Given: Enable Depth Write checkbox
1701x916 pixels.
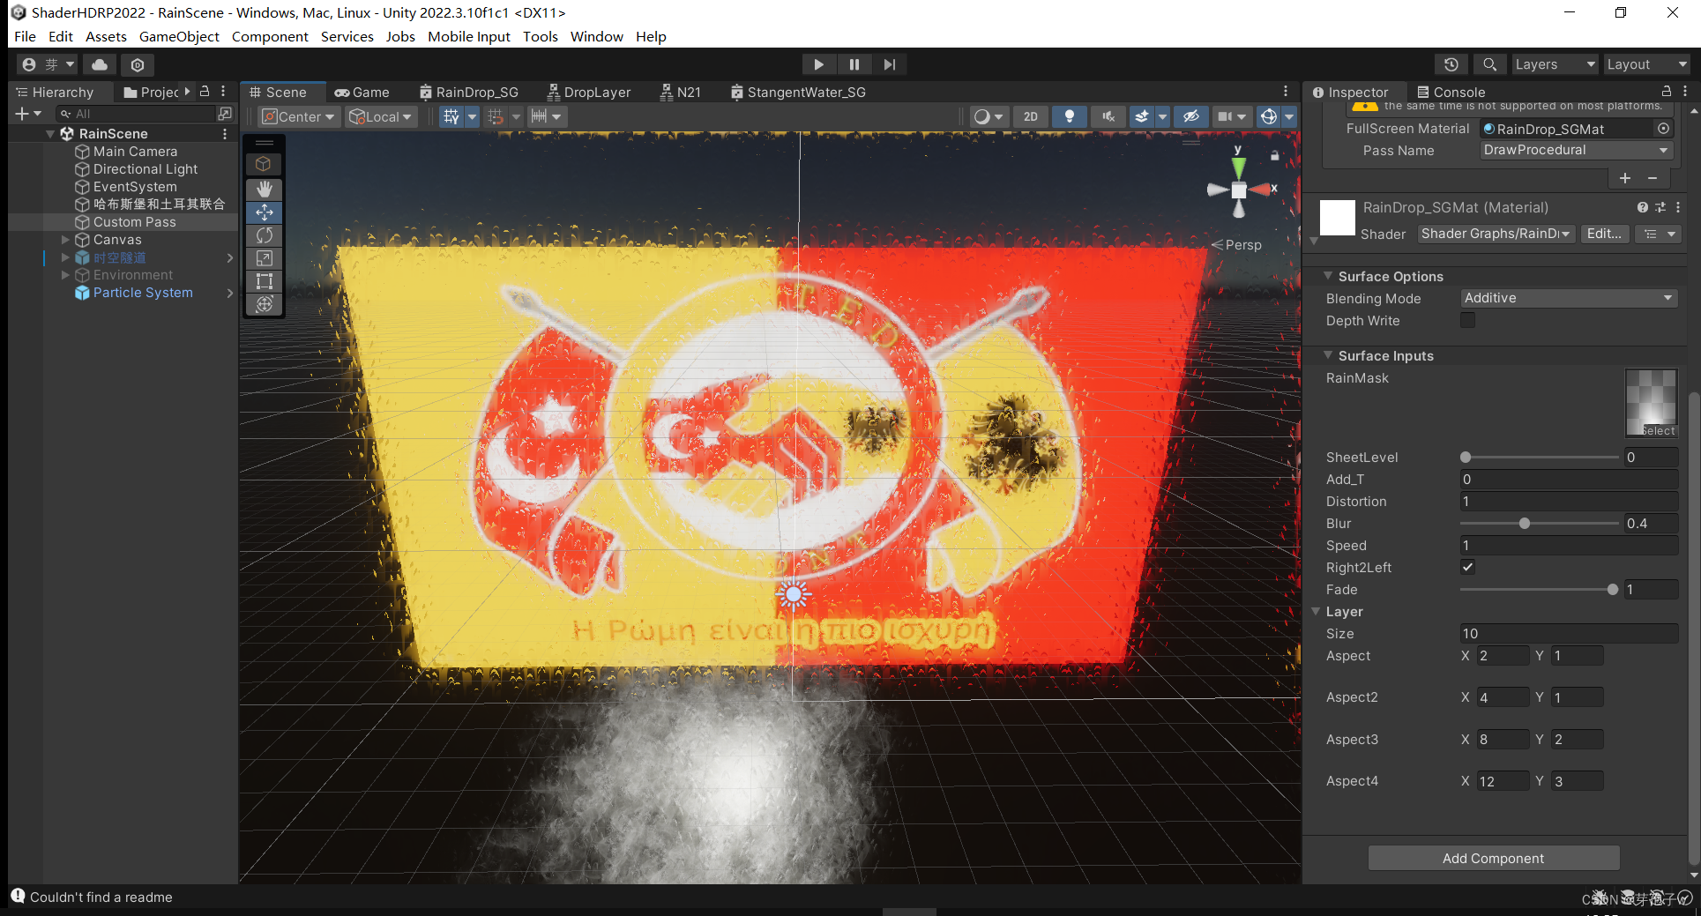Looking at the screenshot, I should click(1467, 320).
